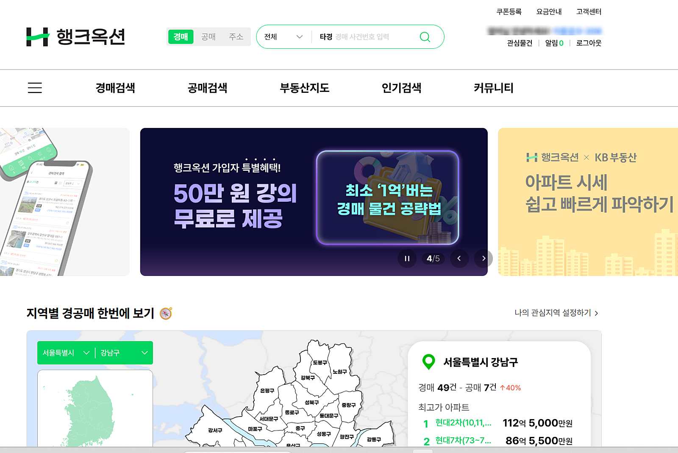This screenshot has width=678, height=453.
Task: Click the 4/5 slide indicator
Action: (x=433, y=258)
